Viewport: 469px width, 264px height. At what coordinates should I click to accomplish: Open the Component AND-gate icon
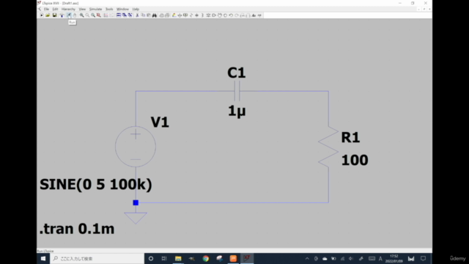(214, 15)
